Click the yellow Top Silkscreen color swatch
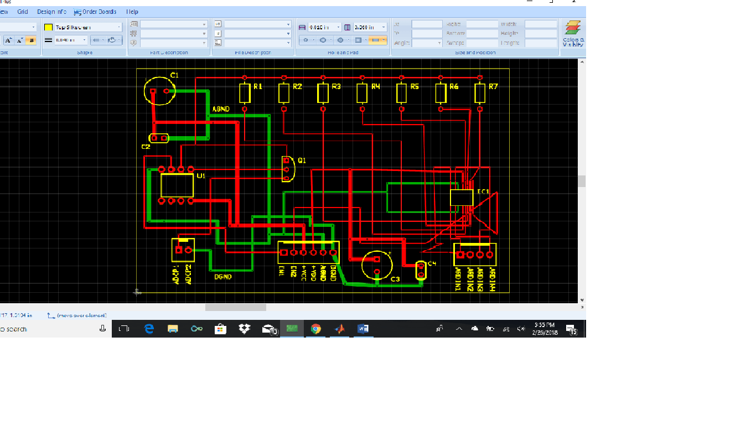The width and height of the screenshot is (756, 425). (x=48, y=27)
